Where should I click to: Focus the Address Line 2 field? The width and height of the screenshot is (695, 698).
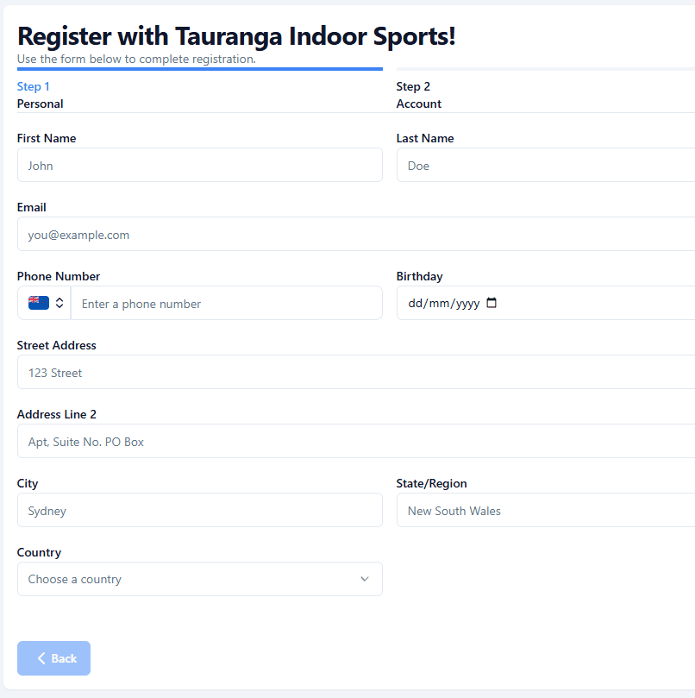pyautogui.click(x=356, y=441)
